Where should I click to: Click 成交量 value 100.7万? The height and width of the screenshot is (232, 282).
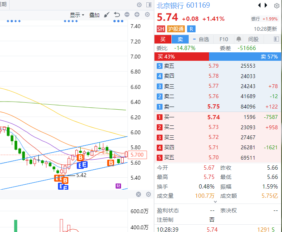[x=204, y=195]
